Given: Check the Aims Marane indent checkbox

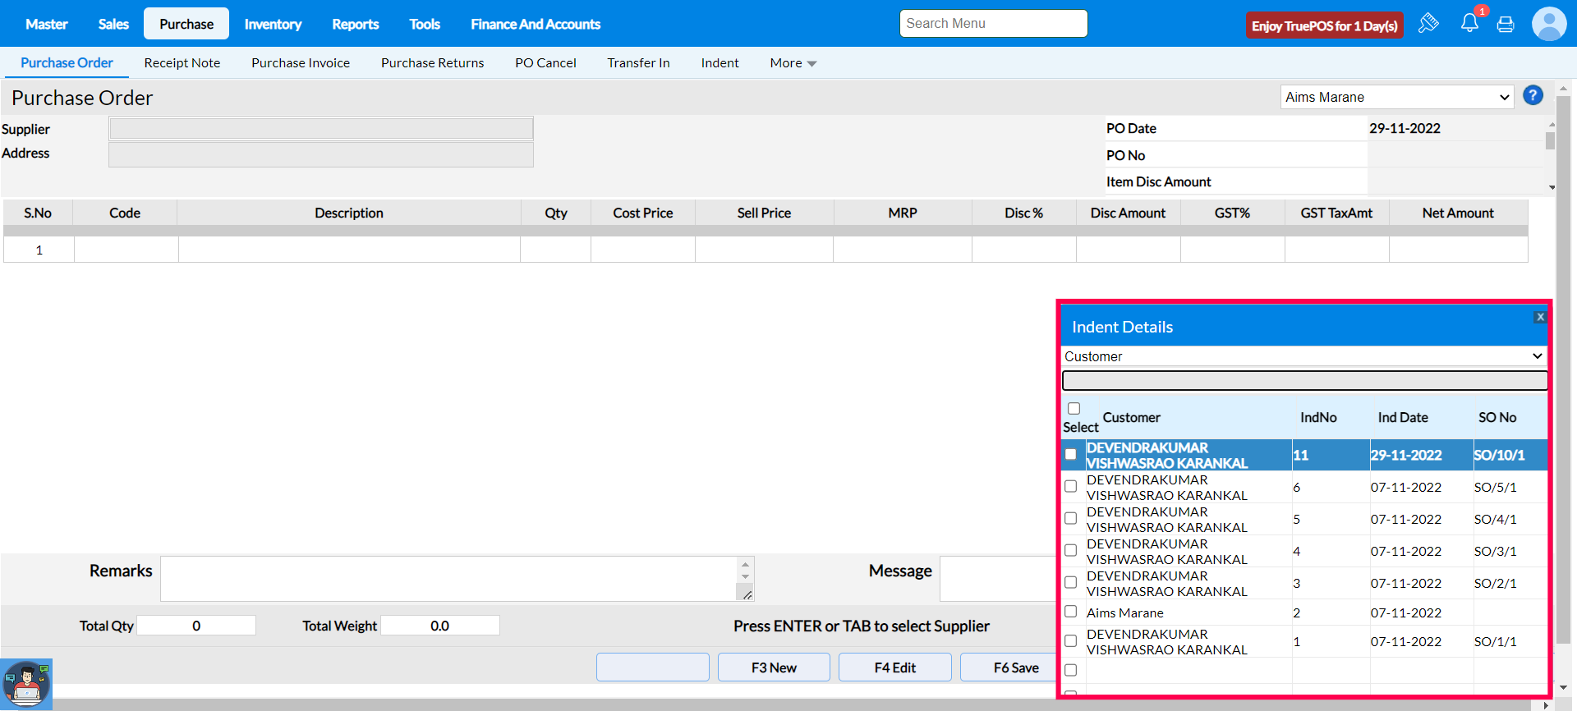Looking at the screenshot, I should [x=1070, y=611].
